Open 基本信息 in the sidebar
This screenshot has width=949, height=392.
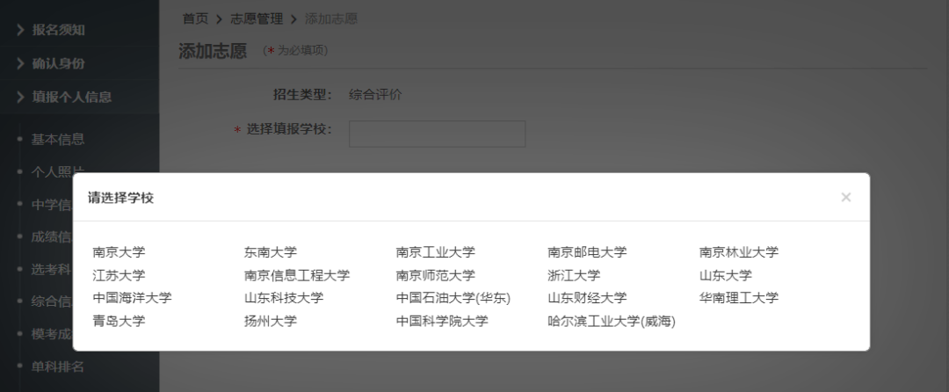pos(58,139)
